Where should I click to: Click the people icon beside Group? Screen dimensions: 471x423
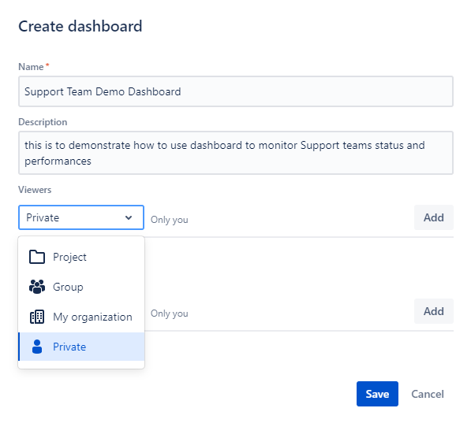(x=37, y=287)
